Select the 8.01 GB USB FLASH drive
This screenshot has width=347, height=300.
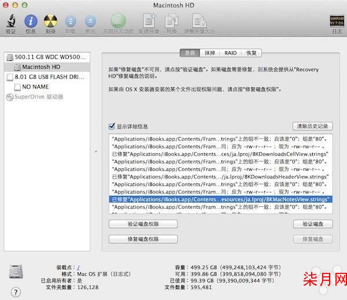[47, 77]
